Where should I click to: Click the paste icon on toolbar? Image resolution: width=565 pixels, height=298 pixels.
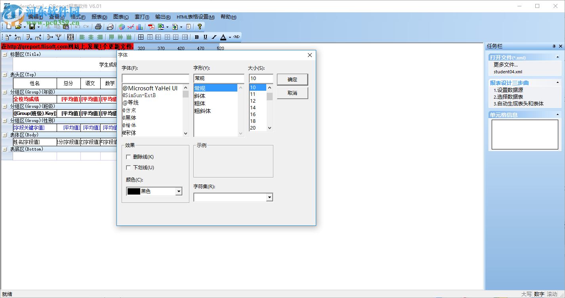(x=65, y=27)
